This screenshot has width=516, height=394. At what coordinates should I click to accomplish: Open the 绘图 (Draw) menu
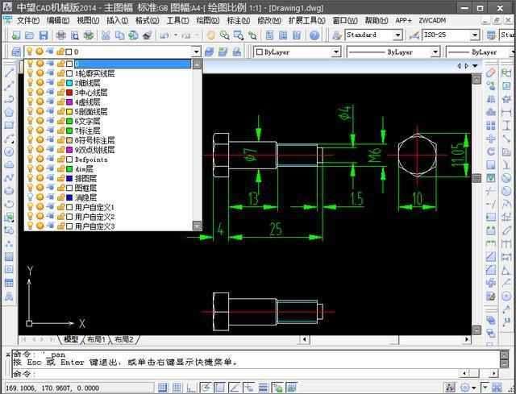click(208, 20)
